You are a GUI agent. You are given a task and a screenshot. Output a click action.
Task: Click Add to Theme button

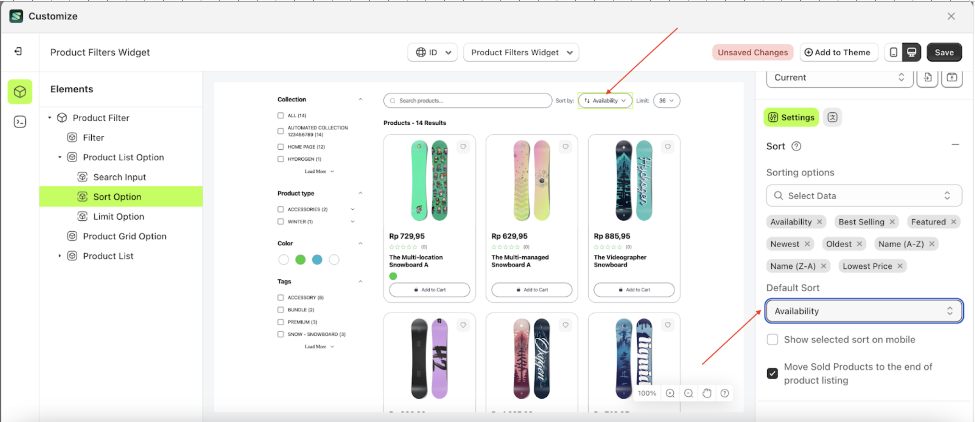tap(838, 52)
